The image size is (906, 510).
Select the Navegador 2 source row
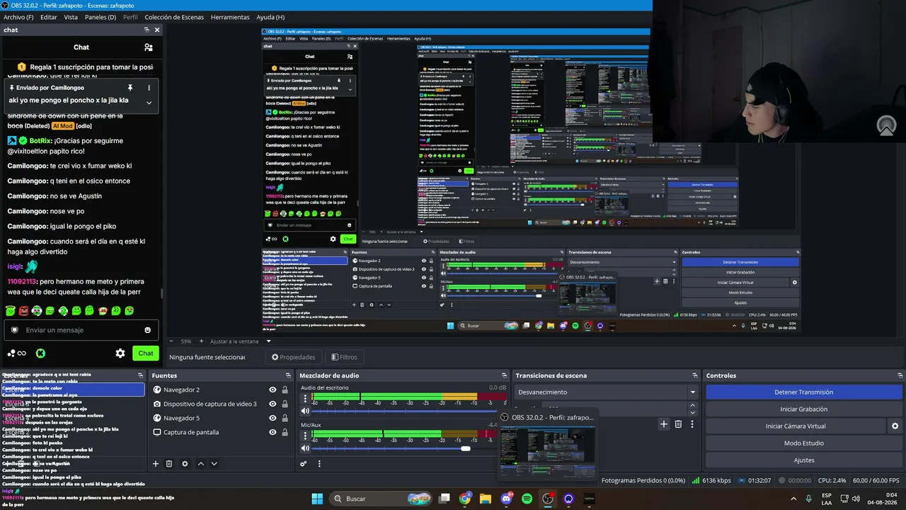[x=221, y=390]
